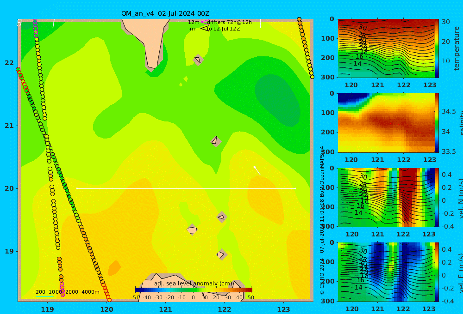Screen dimensions: 463x314
Task: Select the 'drifters 72h@12h' legend text
Action: tap(229, 22)
